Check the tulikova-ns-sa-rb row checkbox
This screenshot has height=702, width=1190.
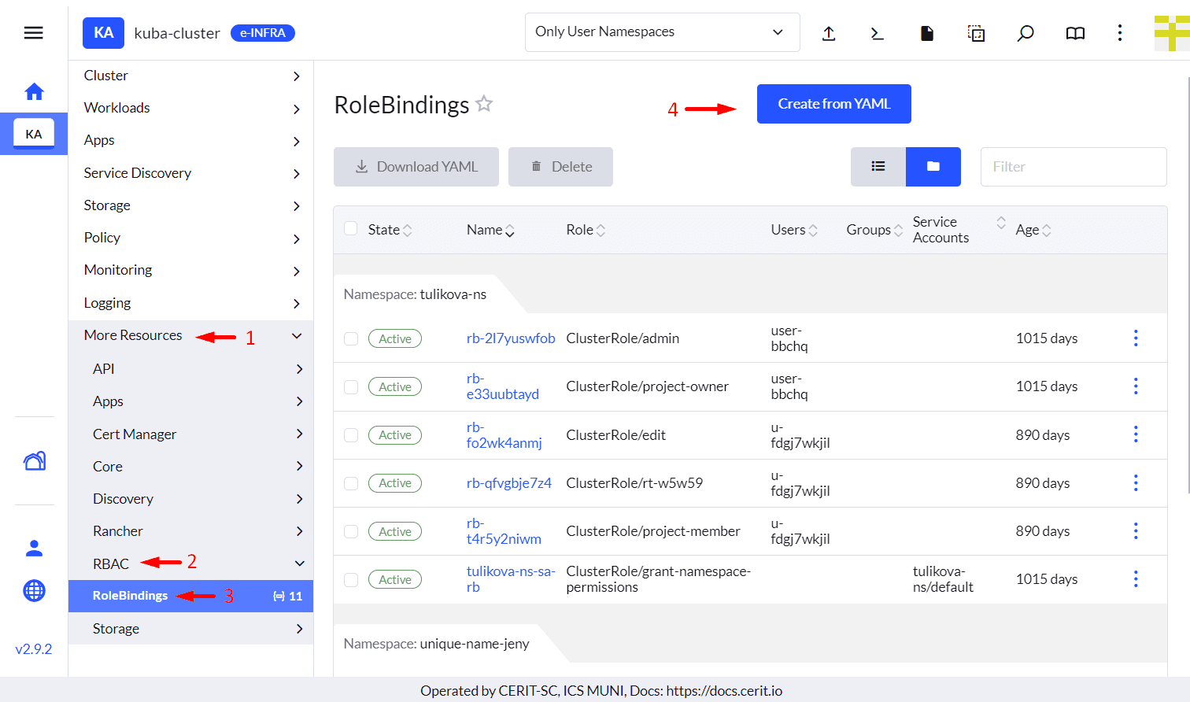tap(351, 580)
